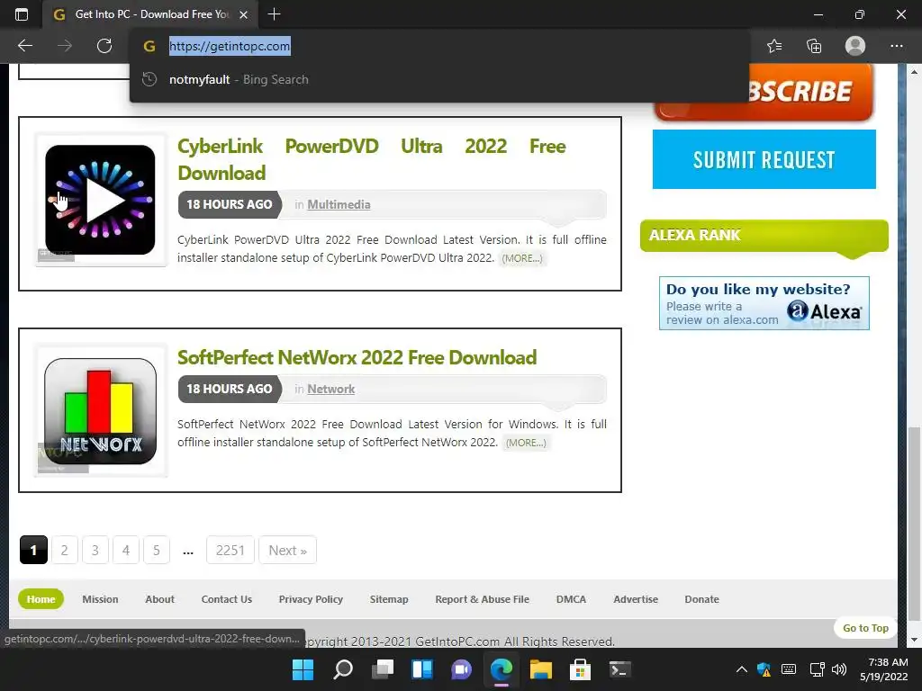922x691 pixels.
Task: Open the Alexa review banner
Action: pyautogui.click(x=764, y=303)
